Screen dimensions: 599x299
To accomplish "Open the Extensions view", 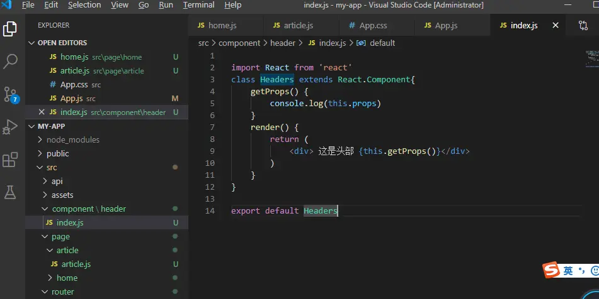I will point(10,160).
